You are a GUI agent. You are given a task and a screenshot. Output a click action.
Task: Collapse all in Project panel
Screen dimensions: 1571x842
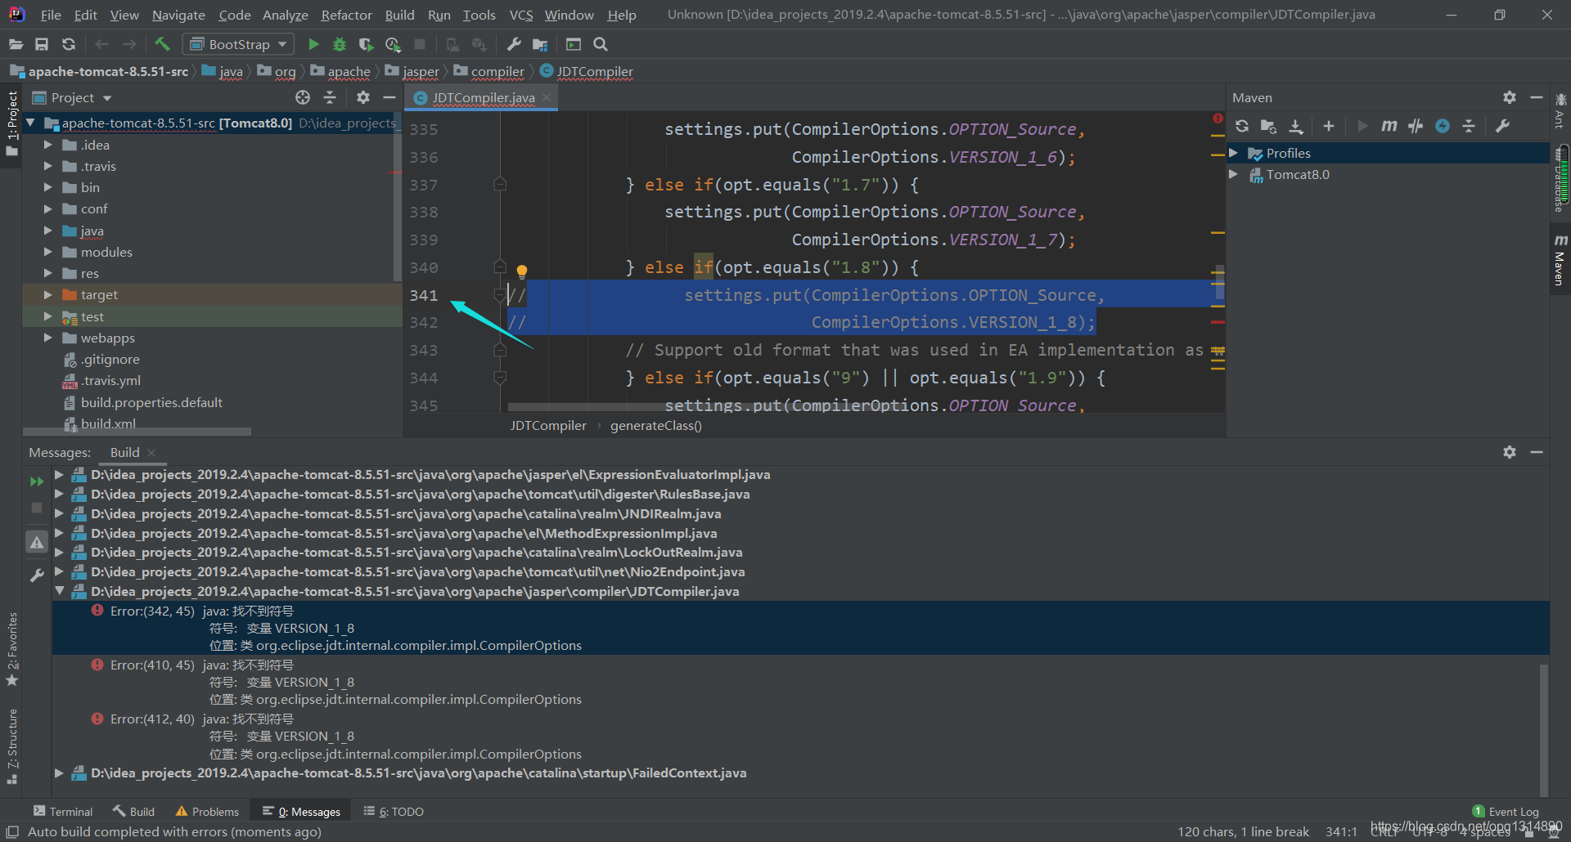tap(330, 97)
